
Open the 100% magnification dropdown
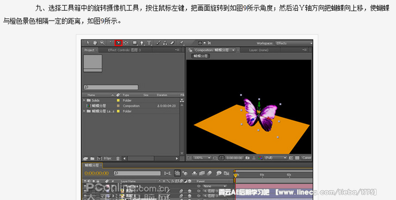tap(202, 158)
